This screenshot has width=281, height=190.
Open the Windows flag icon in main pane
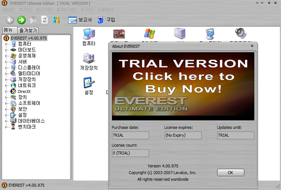(x=149, y=34)
